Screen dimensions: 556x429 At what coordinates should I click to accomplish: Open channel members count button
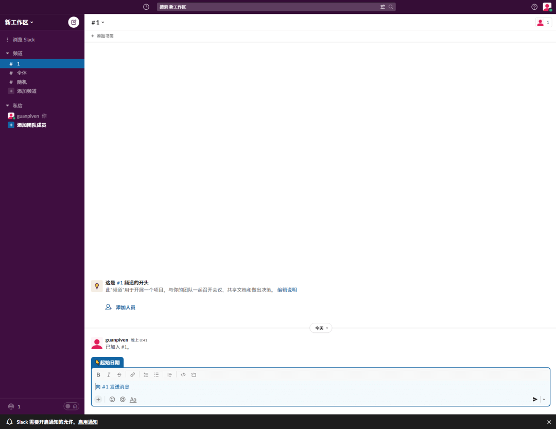click(x=543, y=22)
